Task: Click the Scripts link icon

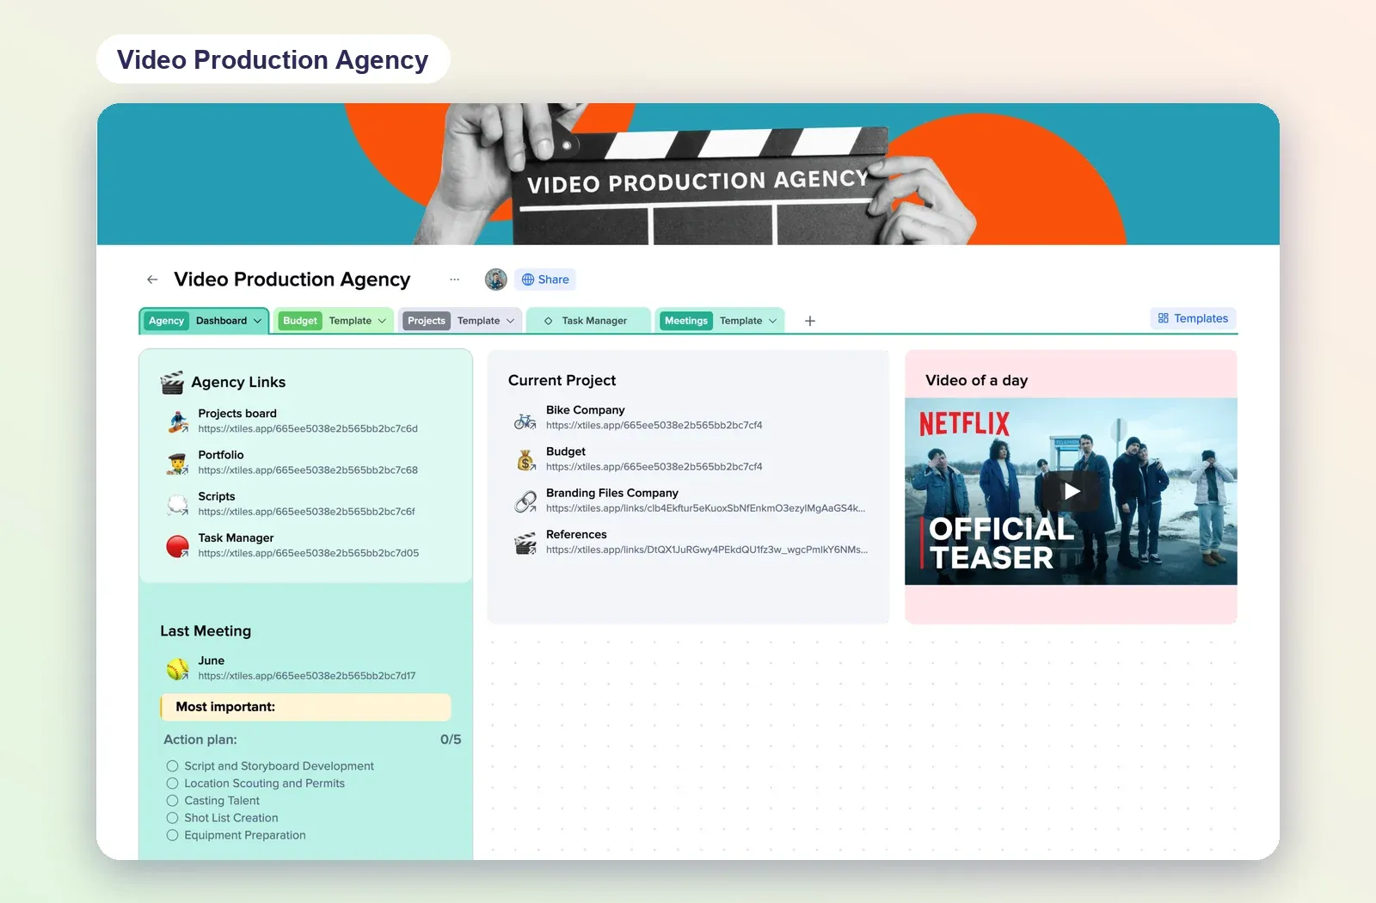Action: [178, 505]
